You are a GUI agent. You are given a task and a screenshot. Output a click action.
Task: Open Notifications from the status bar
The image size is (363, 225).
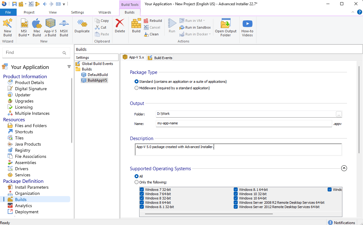pos(342,222)
